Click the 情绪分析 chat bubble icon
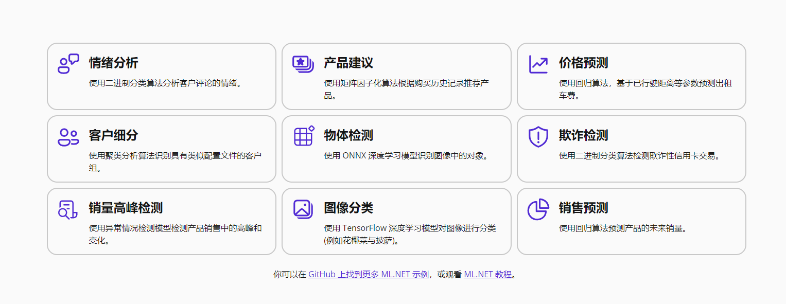The width and height of the screenshot is (786, 304). click(67, 64)
